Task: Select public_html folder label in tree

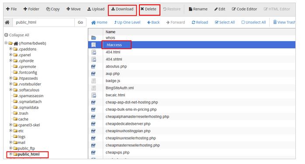Action: click(x=28, y=154)
